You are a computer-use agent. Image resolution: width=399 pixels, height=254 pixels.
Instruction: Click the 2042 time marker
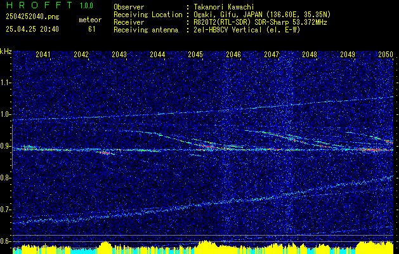81,54
